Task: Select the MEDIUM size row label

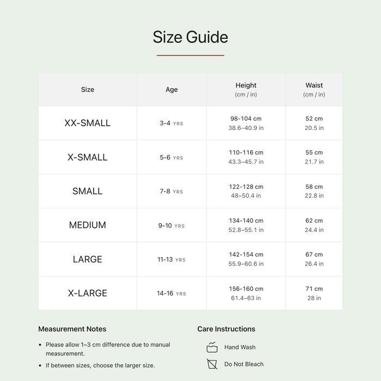Action: (x=88, y=225)
